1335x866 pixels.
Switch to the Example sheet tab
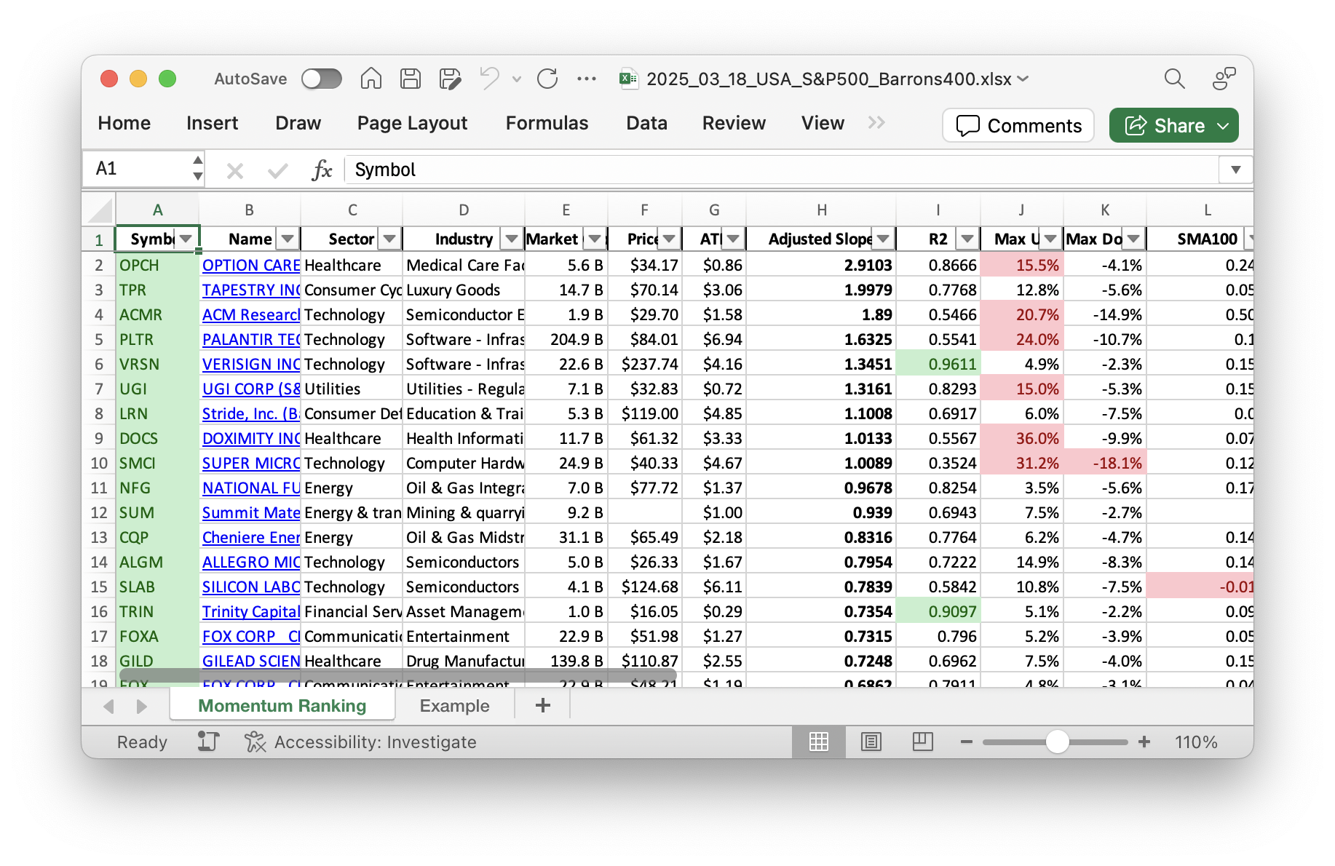[x=454, y=706]
